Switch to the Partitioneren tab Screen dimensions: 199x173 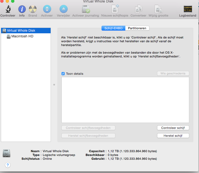137,28
